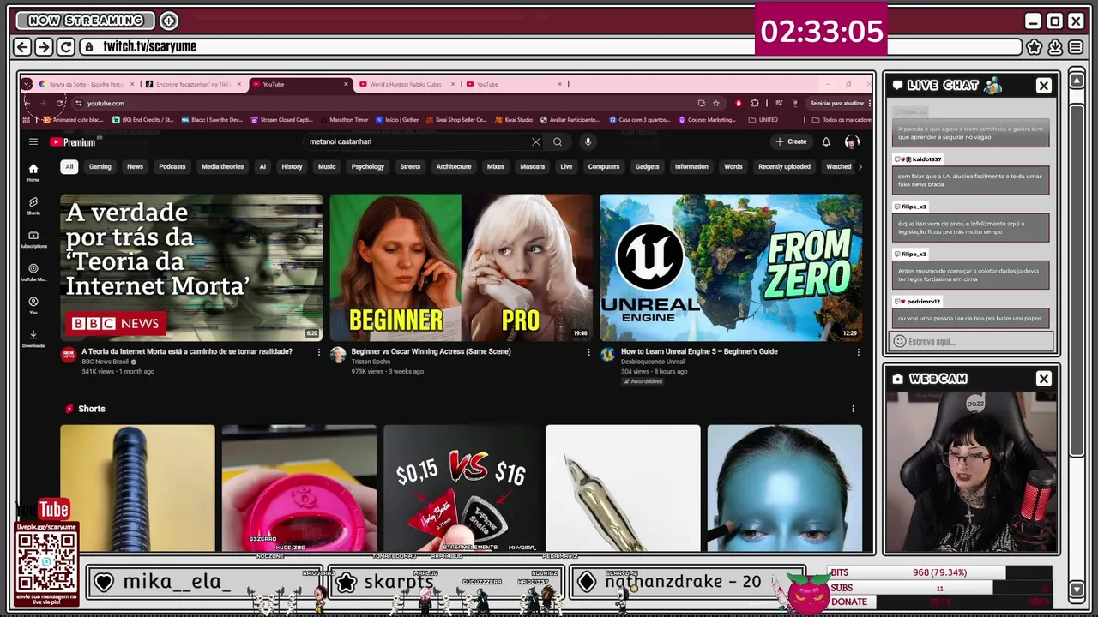Image resolution: width=1098 pixels, height=617 pixels.
Task: Open the $0,15 vs $16 Short
Action: pyautogui.click(x=461, y=488)
